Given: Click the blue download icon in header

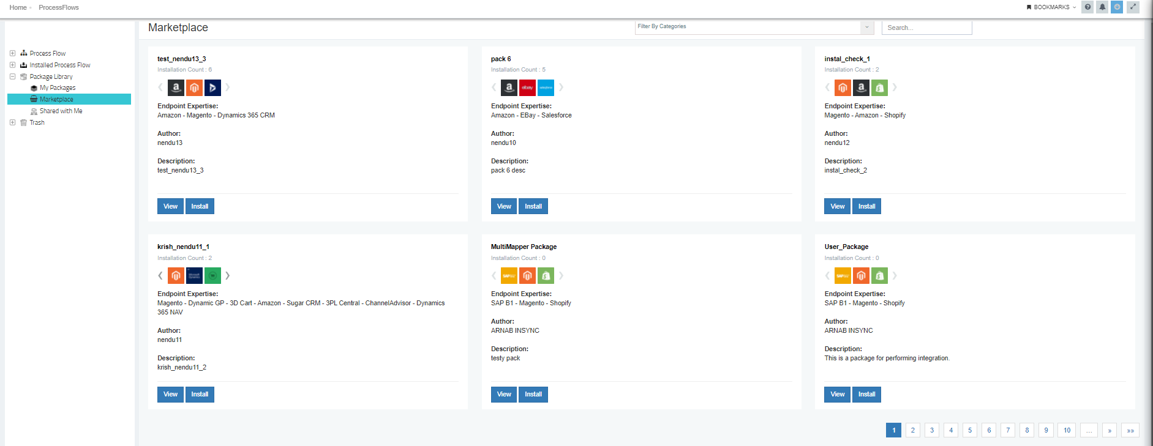Looking at the screenshot, I should [x=1117, y=7].
